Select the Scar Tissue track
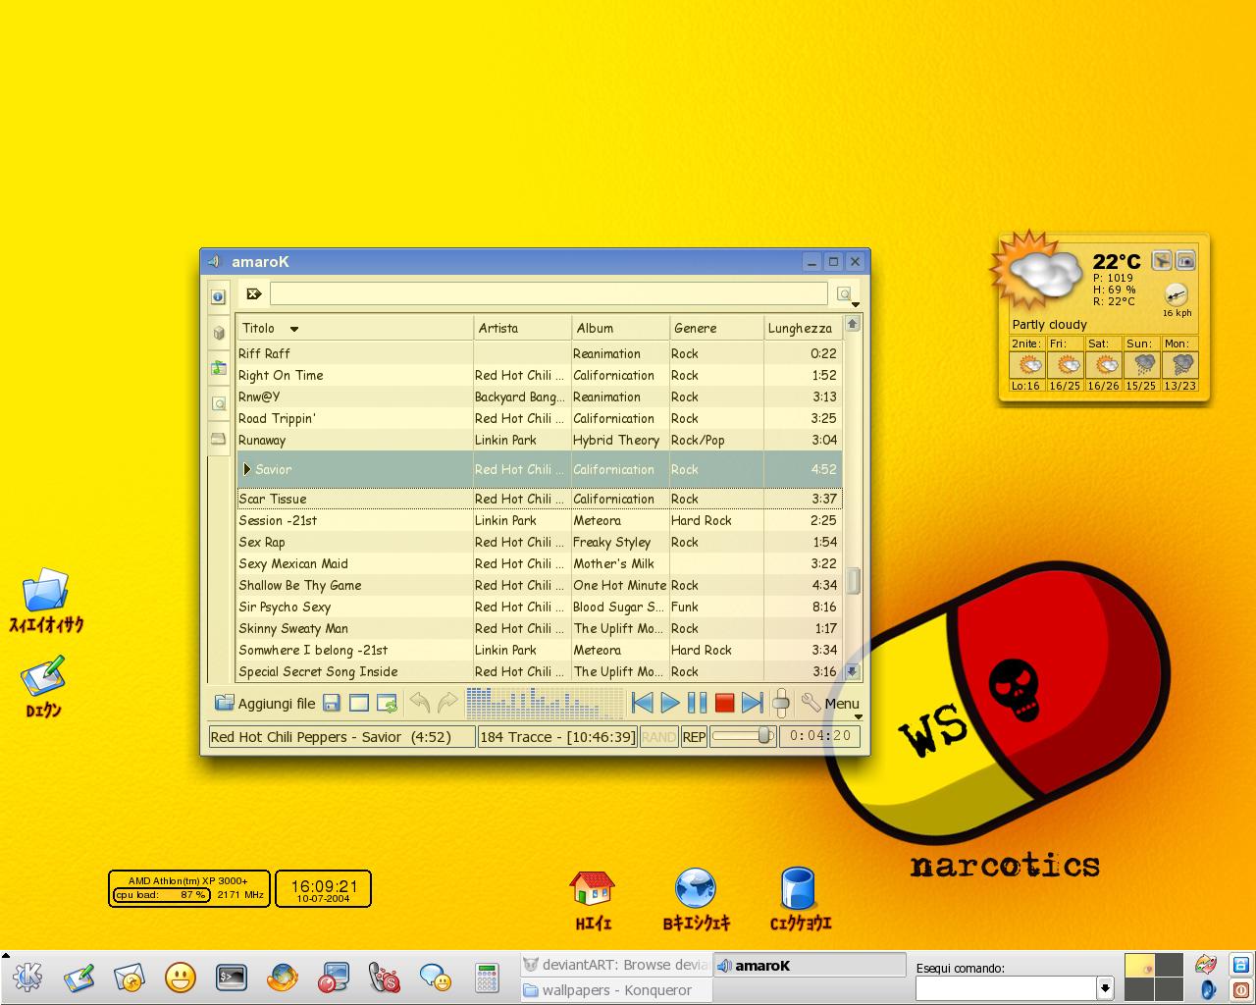 (539, 499)
